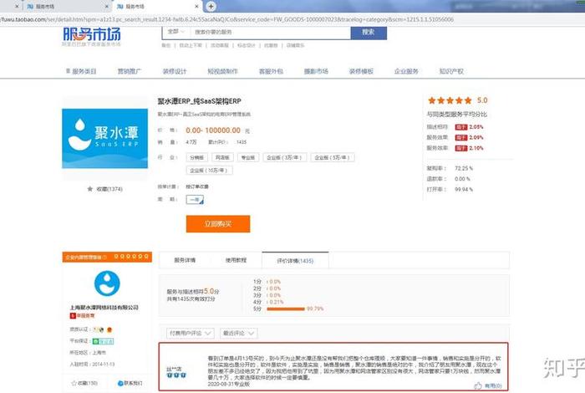
Task: Open the 服务类目 category menu
Action: [81, 71]
